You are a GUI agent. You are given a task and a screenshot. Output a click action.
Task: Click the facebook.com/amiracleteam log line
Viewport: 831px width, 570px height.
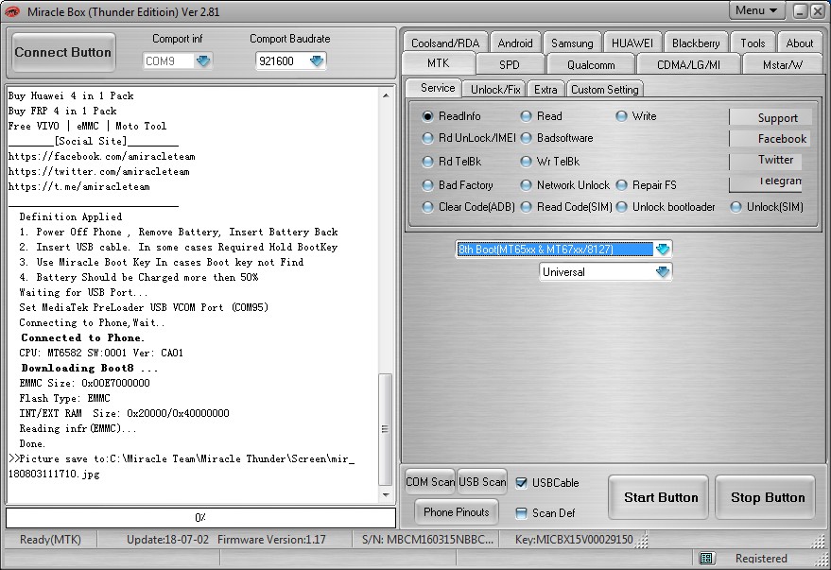click(102, 156)
